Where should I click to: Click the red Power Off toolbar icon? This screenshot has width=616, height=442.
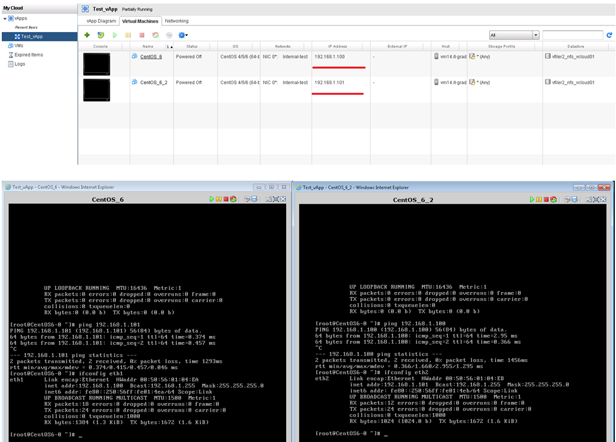[142, 36]
